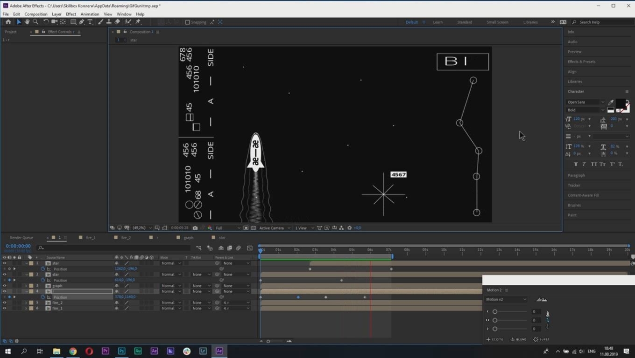
Task: Select the Type tool
Action: pyautogui.click(x=90, y=22)
